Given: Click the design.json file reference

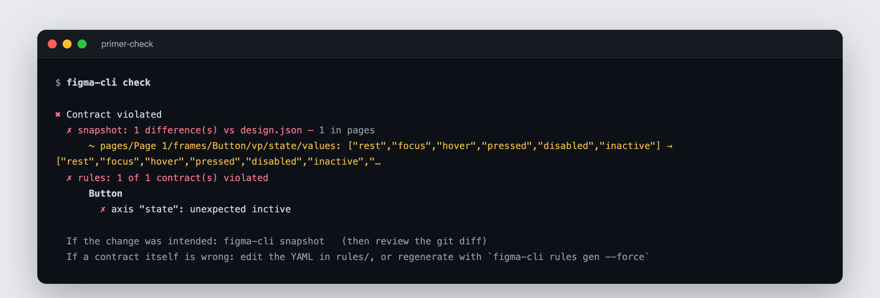Looking at the screenshot, I should 271,130.
